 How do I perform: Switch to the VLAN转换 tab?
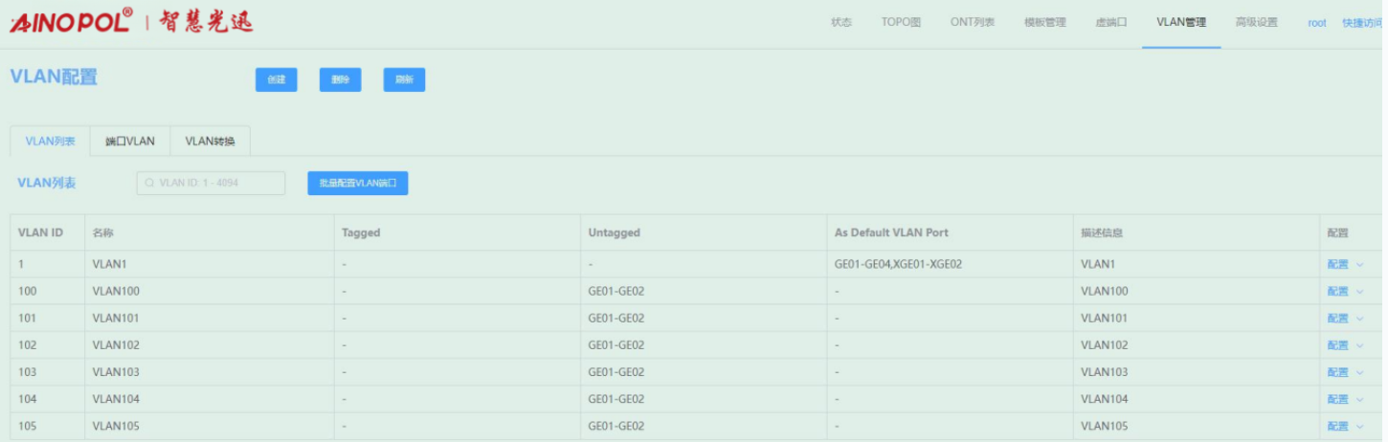[x=210, y=142]
